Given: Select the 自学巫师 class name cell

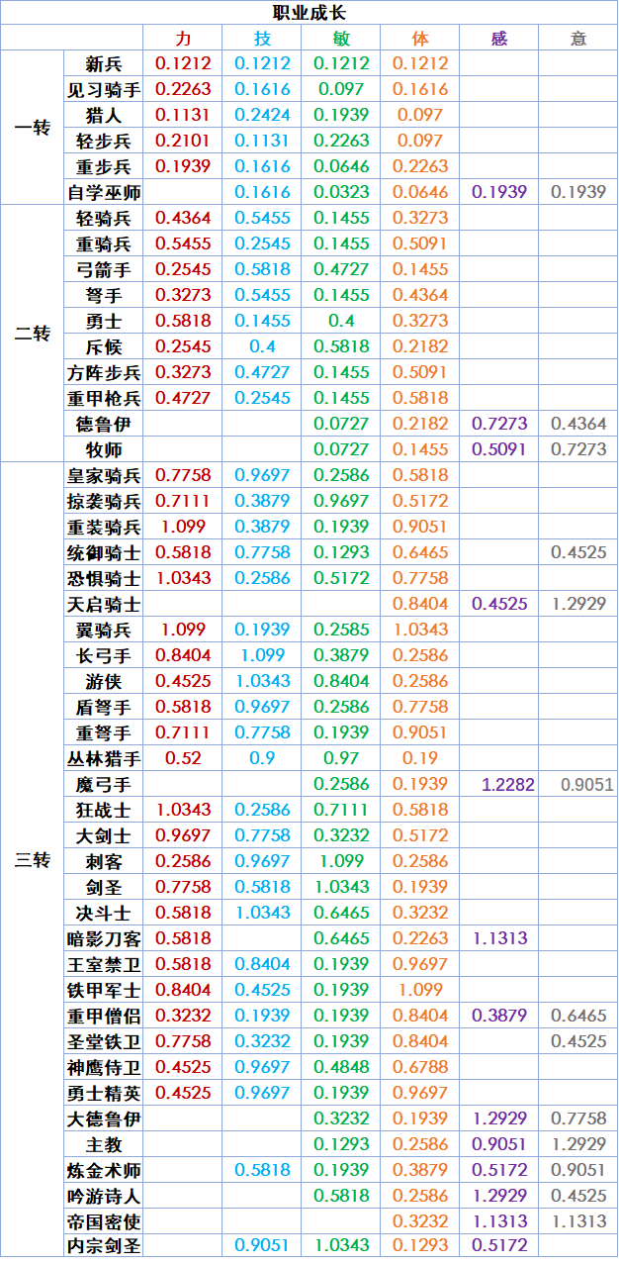Looking at the screenshot, I should click(x=104, y=192).
